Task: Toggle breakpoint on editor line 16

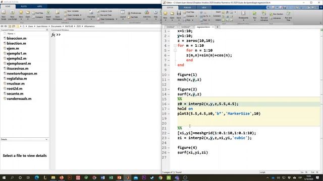Action: pos(169,104)
